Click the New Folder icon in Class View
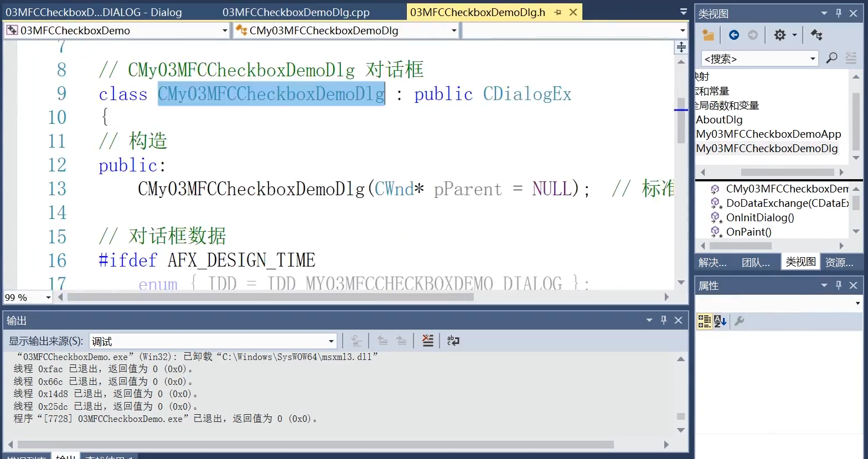The height and width of the screenshot is (459, 868). pos(707,35)
